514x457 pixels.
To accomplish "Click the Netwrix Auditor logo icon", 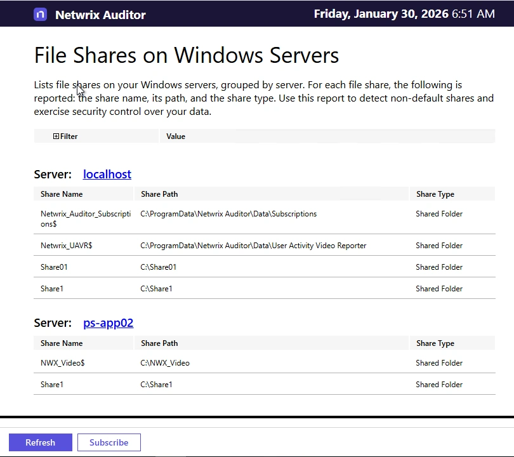I will [41, 15].
